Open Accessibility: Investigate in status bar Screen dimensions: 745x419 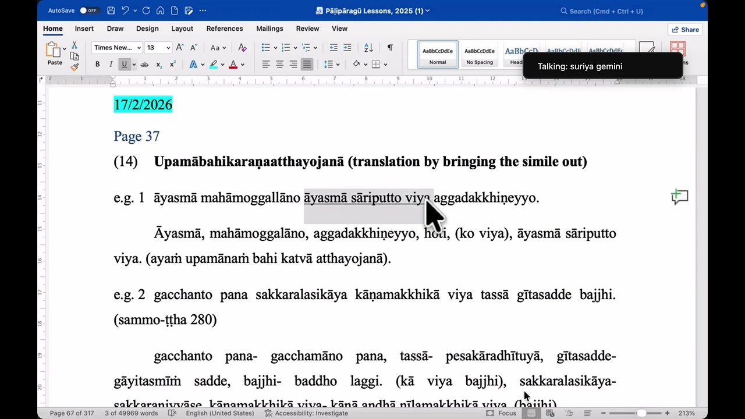coord(306,413)
